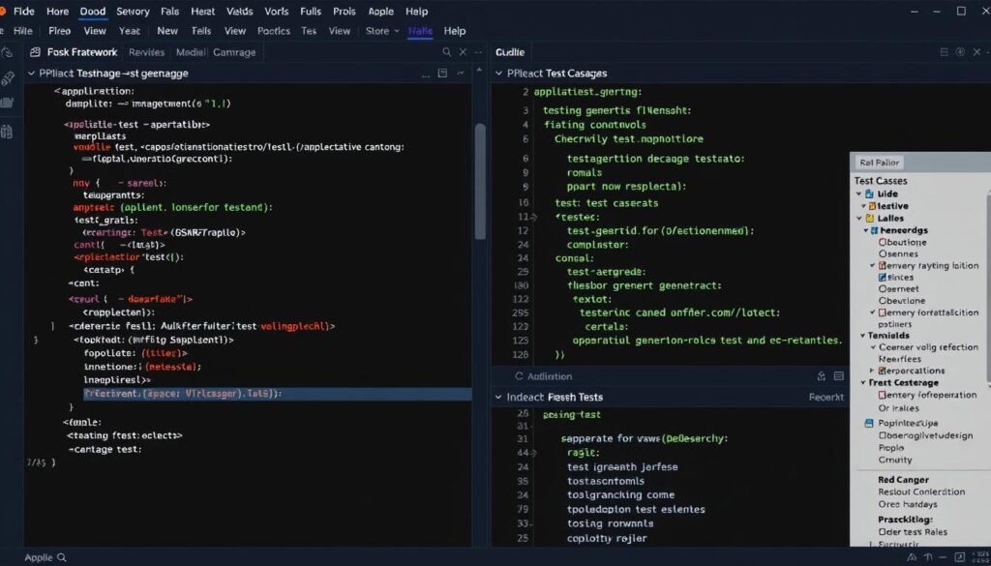Image resolution: width=991 pixels, height=566 pixels.
Task: Click the Recerkt link in Indeact Flesh Tests header
Action: [826, 398]
